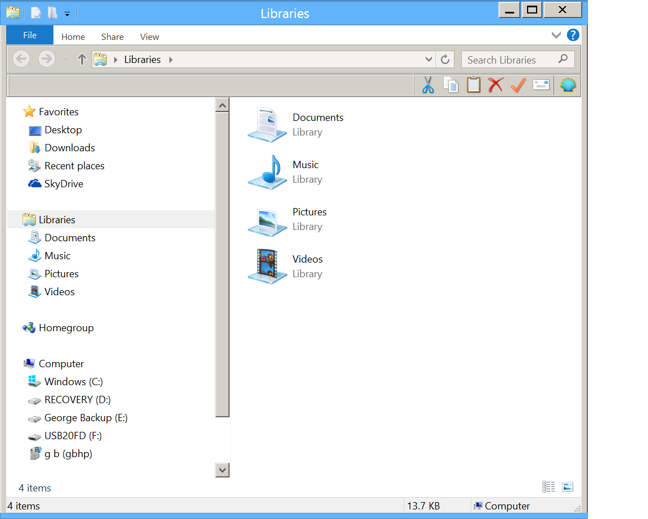Open the address bar history dropdown
The width and height of the screenshot is (648, 519).
(429, 60)
